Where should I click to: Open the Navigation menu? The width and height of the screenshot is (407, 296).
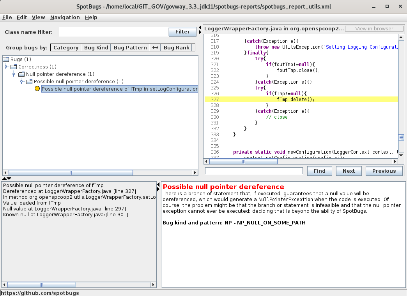65,18
